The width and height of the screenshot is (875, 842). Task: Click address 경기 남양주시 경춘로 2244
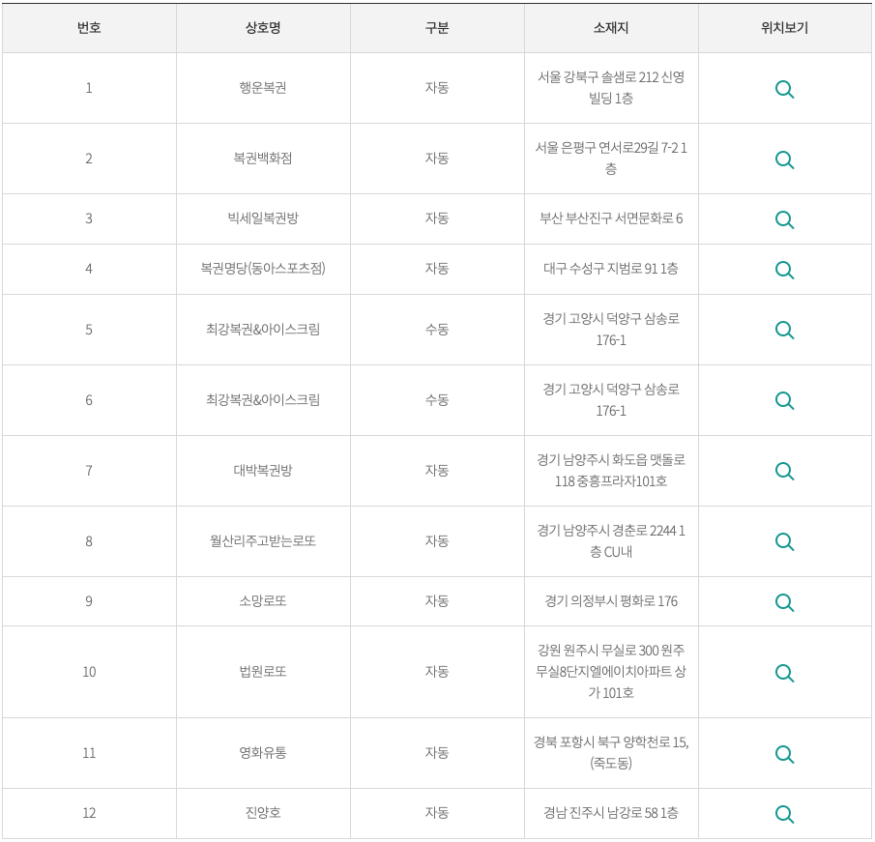[611, 540]
